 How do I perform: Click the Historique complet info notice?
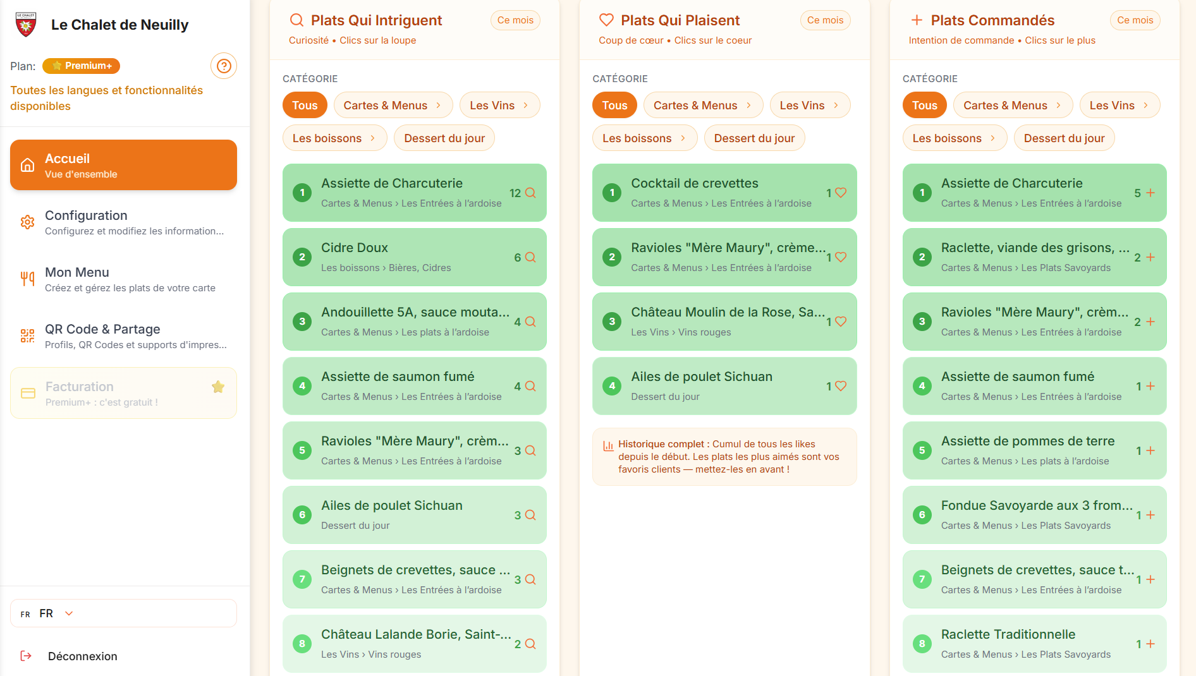724,457
